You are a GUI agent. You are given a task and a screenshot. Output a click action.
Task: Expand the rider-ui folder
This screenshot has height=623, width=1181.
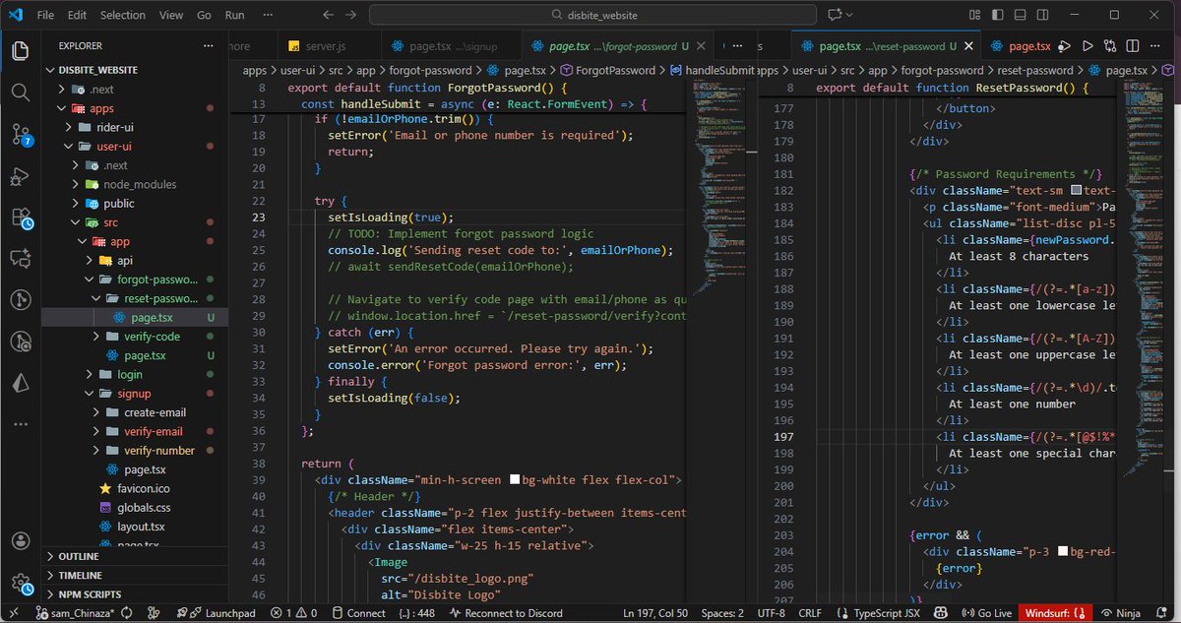[x=135, y=127]
